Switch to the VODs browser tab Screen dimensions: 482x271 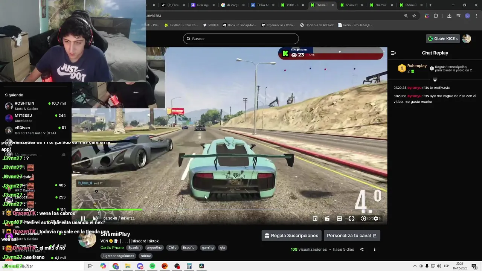coord(293,5)
